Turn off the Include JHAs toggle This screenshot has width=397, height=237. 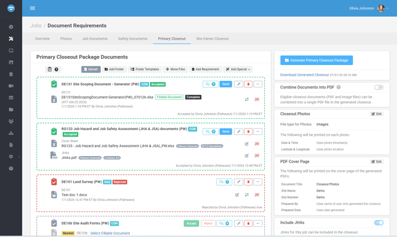coord(379,223)
